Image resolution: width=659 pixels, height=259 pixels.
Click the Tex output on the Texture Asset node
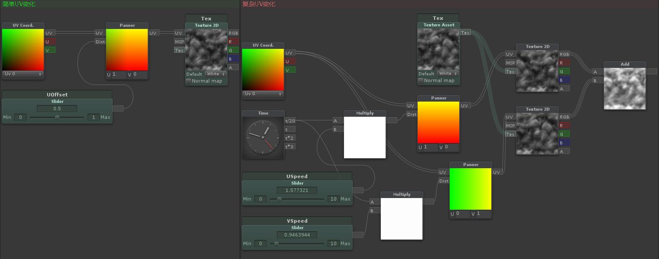(x=465, y=32)
